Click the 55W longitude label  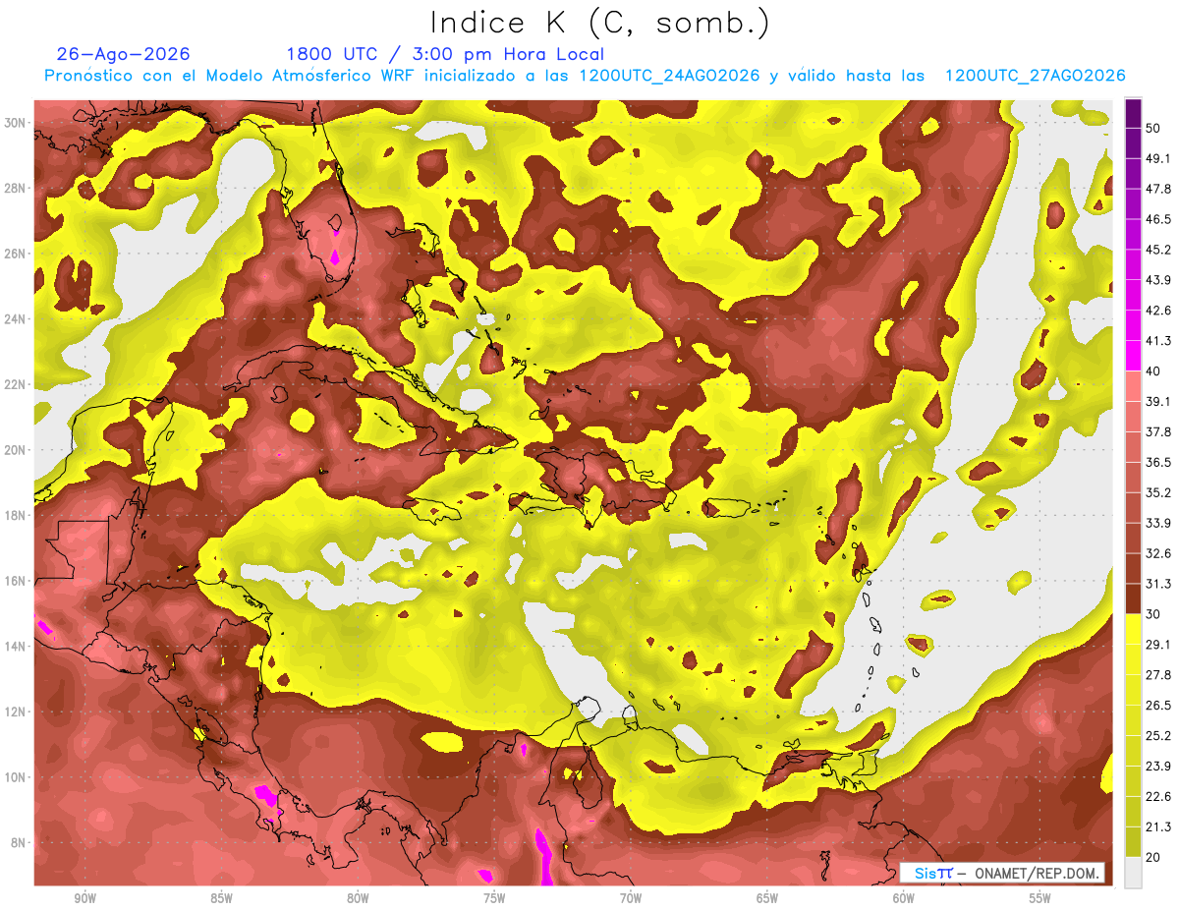point(1040,899)
